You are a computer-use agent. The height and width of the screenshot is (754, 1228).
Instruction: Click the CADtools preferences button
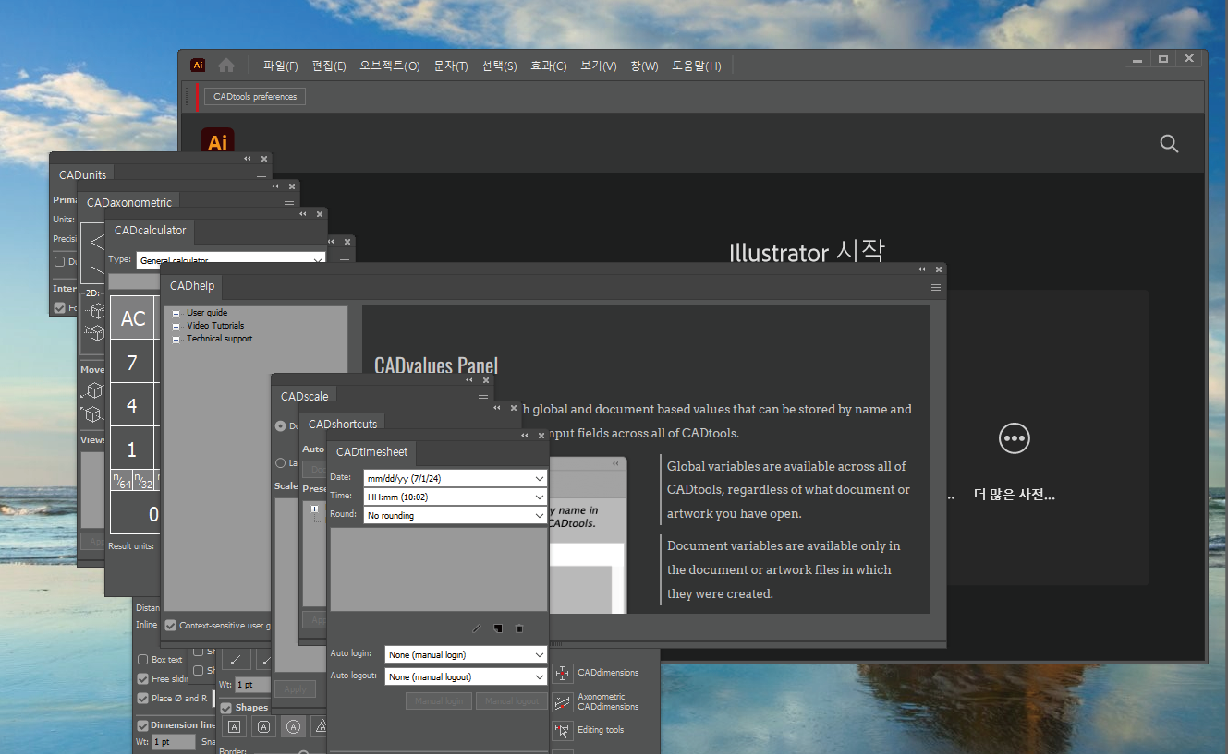point(255,96)
